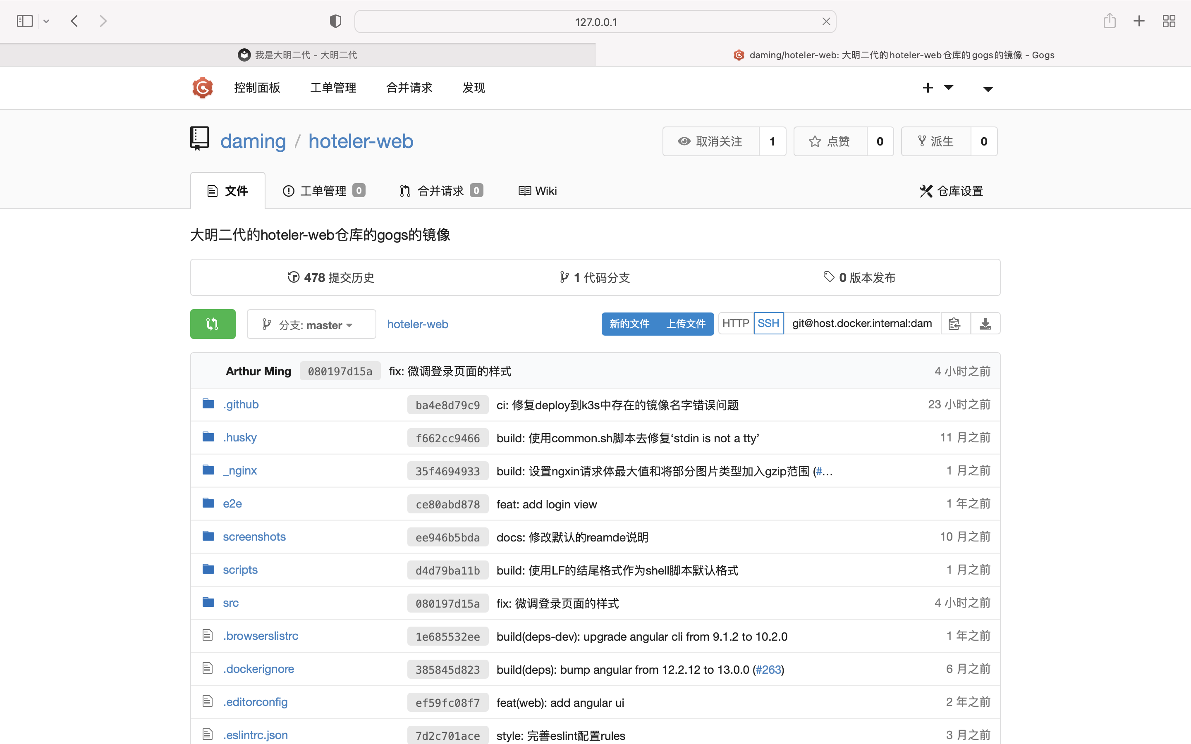Open the src folder
The image size is (1191, 744).
[230, 603]
